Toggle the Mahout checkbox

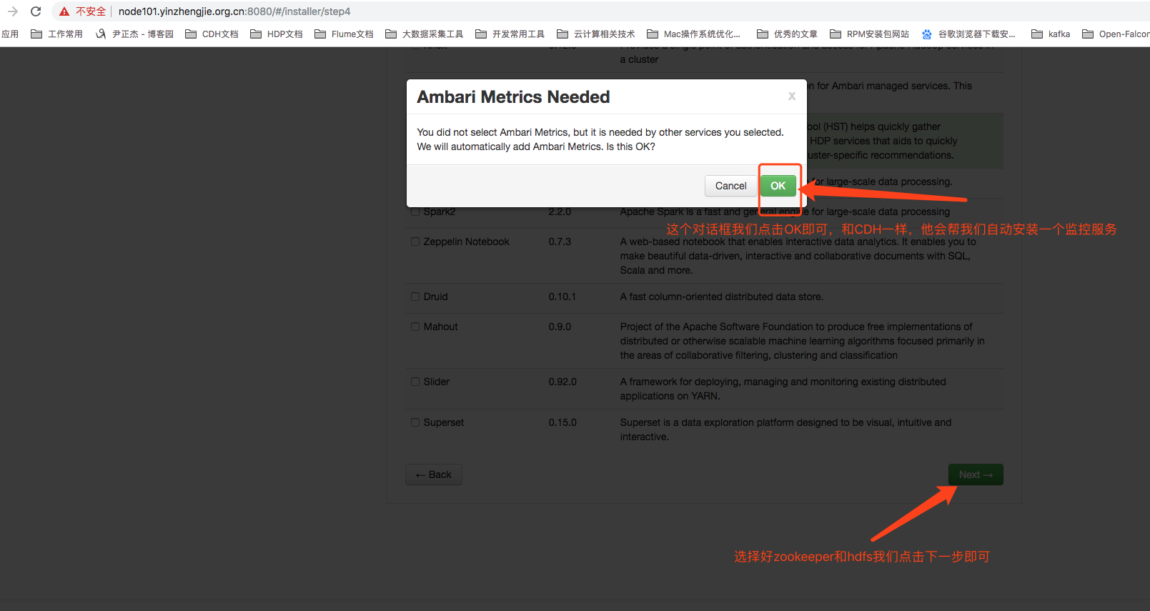(415, 327)
